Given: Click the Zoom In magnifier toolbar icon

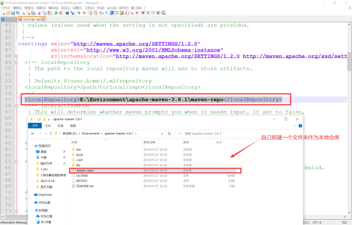Looking at the screenshot, I should pyautogui.click(x=79, y=13).
